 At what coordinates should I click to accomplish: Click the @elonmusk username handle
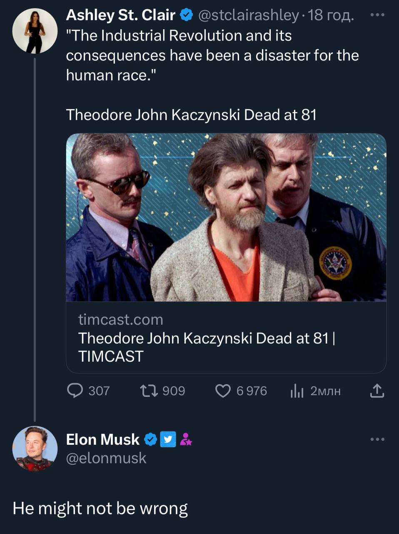click(106, 458)
